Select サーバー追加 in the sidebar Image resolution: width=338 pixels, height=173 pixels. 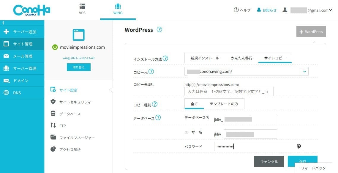[22, 32]
